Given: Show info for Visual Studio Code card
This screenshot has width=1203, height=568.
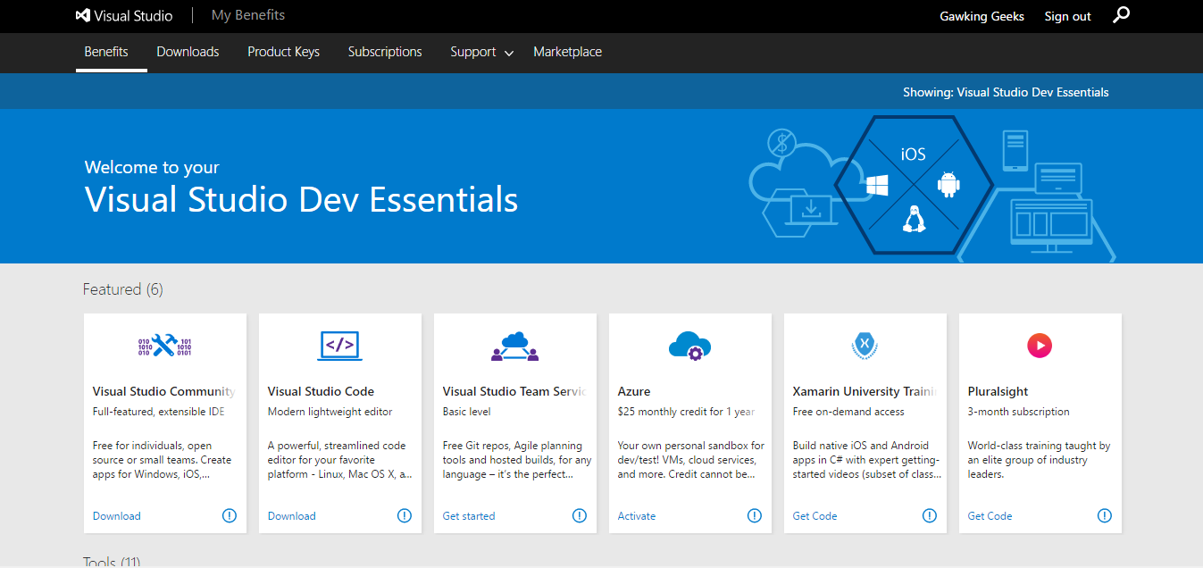Looking at the screenshot, I should click(x=405, y=515).
